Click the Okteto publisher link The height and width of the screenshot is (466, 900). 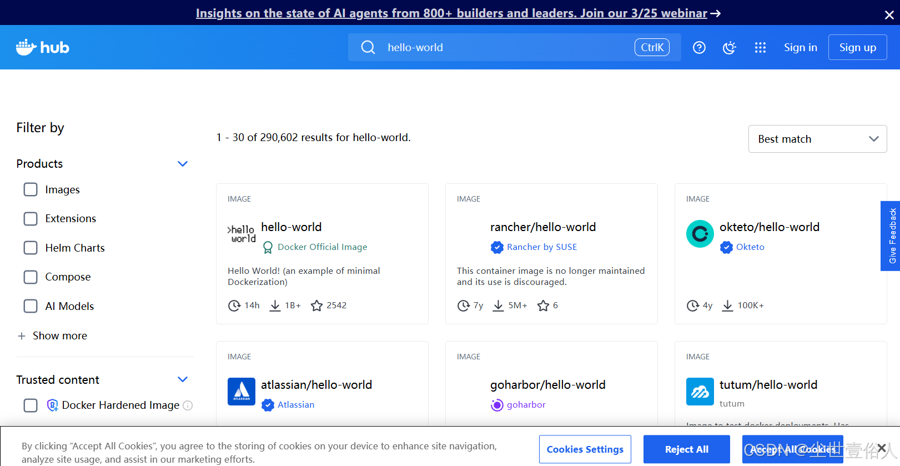pyautogui.click(x=750, y=247)
